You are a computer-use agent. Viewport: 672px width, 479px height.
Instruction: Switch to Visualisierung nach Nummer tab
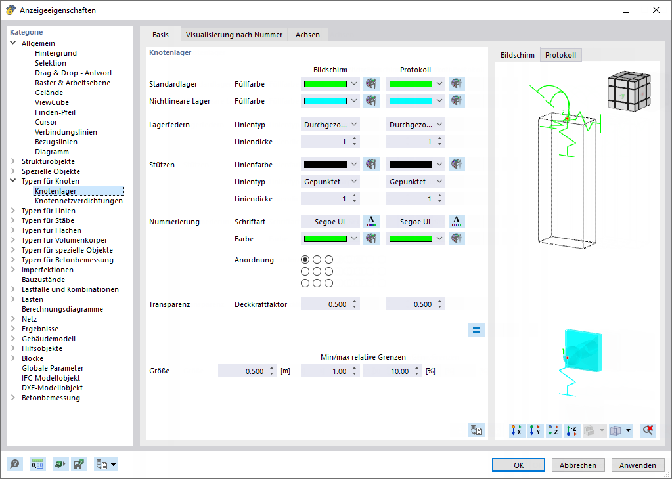pos(234,35)
